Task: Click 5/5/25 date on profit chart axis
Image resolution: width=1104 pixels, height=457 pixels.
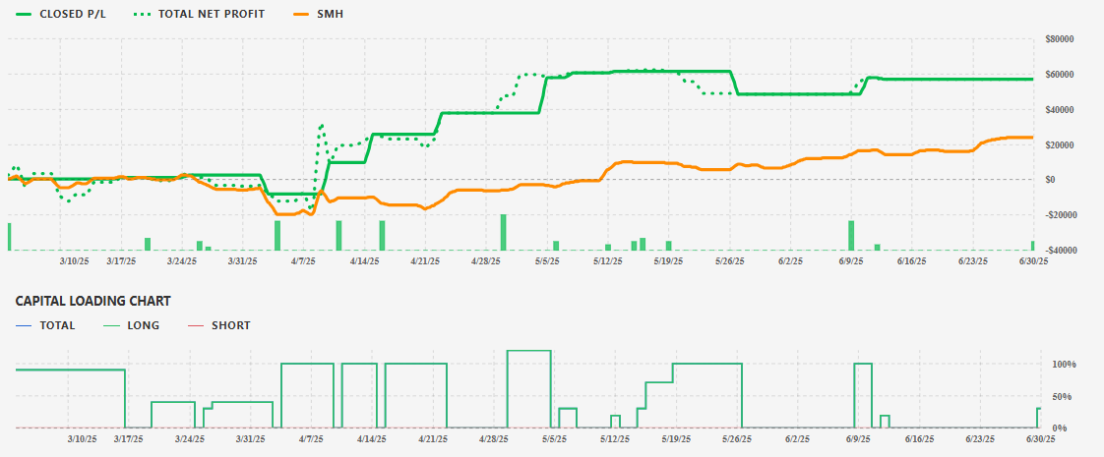Action: click(546, 260)
